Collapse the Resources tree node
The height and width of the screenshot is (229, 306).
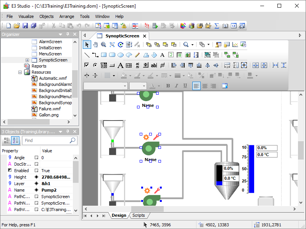click(x=20, y=72)
